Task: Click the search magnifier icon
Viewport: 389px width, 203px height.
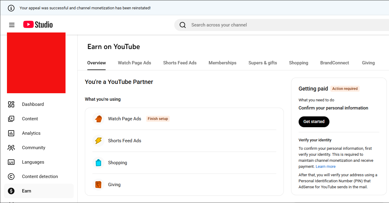Action: 183,25
